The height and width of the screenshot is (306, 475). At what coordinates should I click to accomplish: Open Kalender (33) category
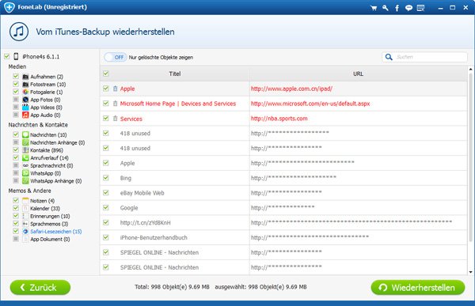pyautogui.click(x=45, y=208)
